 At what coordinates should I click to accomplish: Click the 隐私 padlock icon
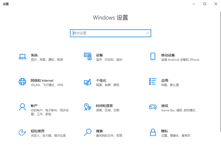153,132
